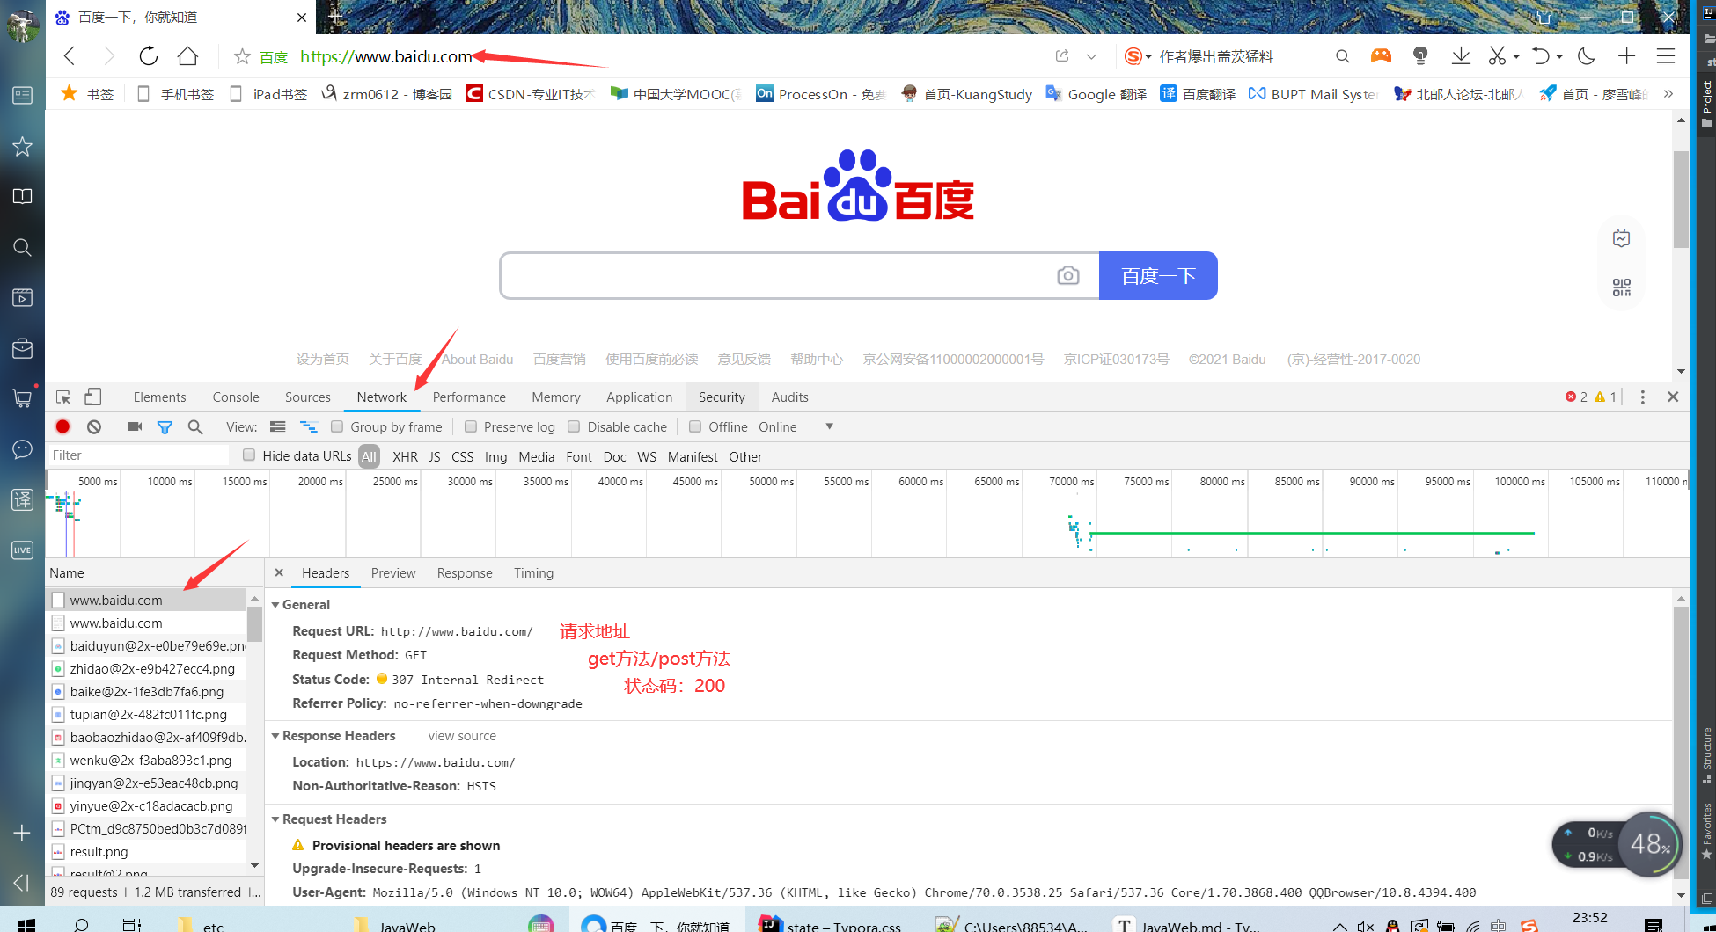The height and width of the screenshot is (932, 1716).
Task: Collapse the Response Headers section
Action: pyautogui.click(x=275, y=736)
